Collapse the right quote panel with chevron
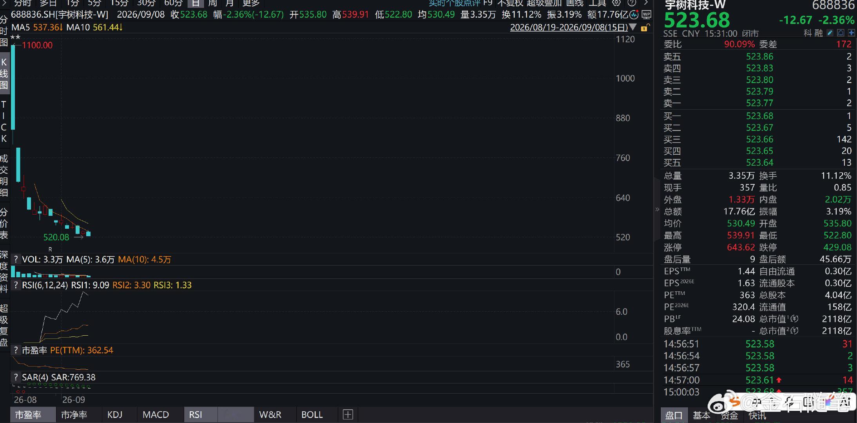857x423 pixels. coord(657,210)
